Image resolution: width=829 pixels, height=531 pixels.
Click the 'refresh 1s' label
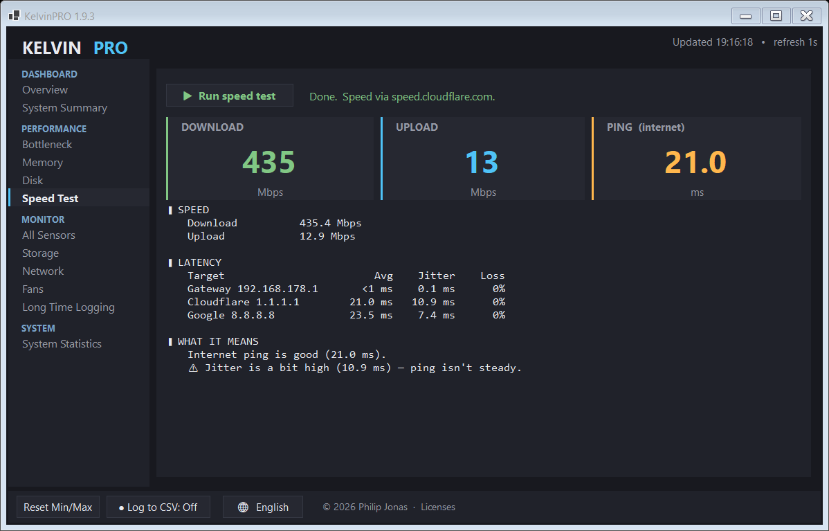pos(795,42)
